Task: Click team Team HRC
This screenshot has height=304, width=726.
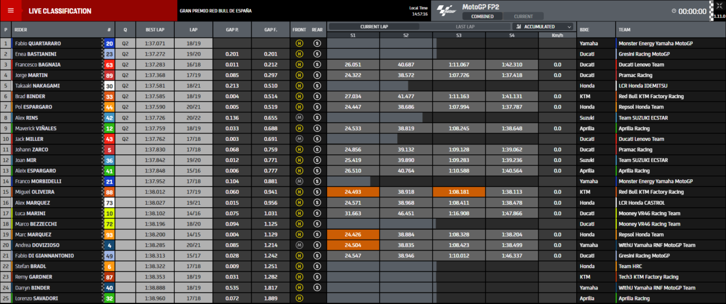Action: tap(630, 267)
